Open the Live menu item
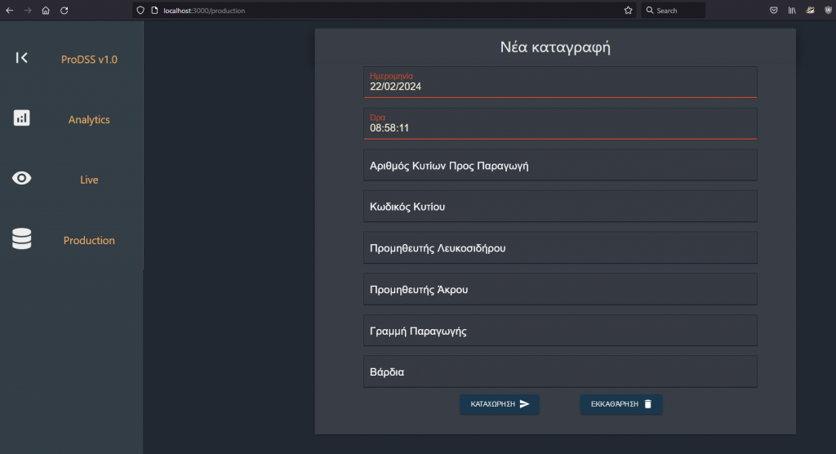 (89, 180)
